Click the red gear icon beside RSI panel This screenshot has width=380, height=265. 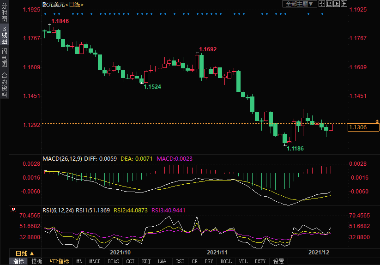[13, 210]
